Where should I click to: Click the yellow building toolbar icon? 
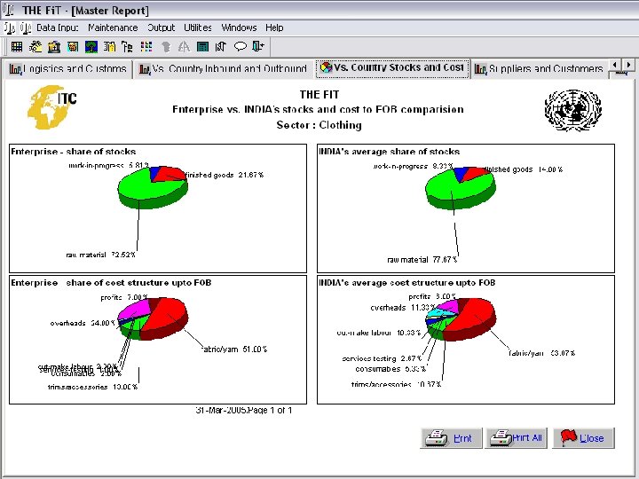(54, 47)
